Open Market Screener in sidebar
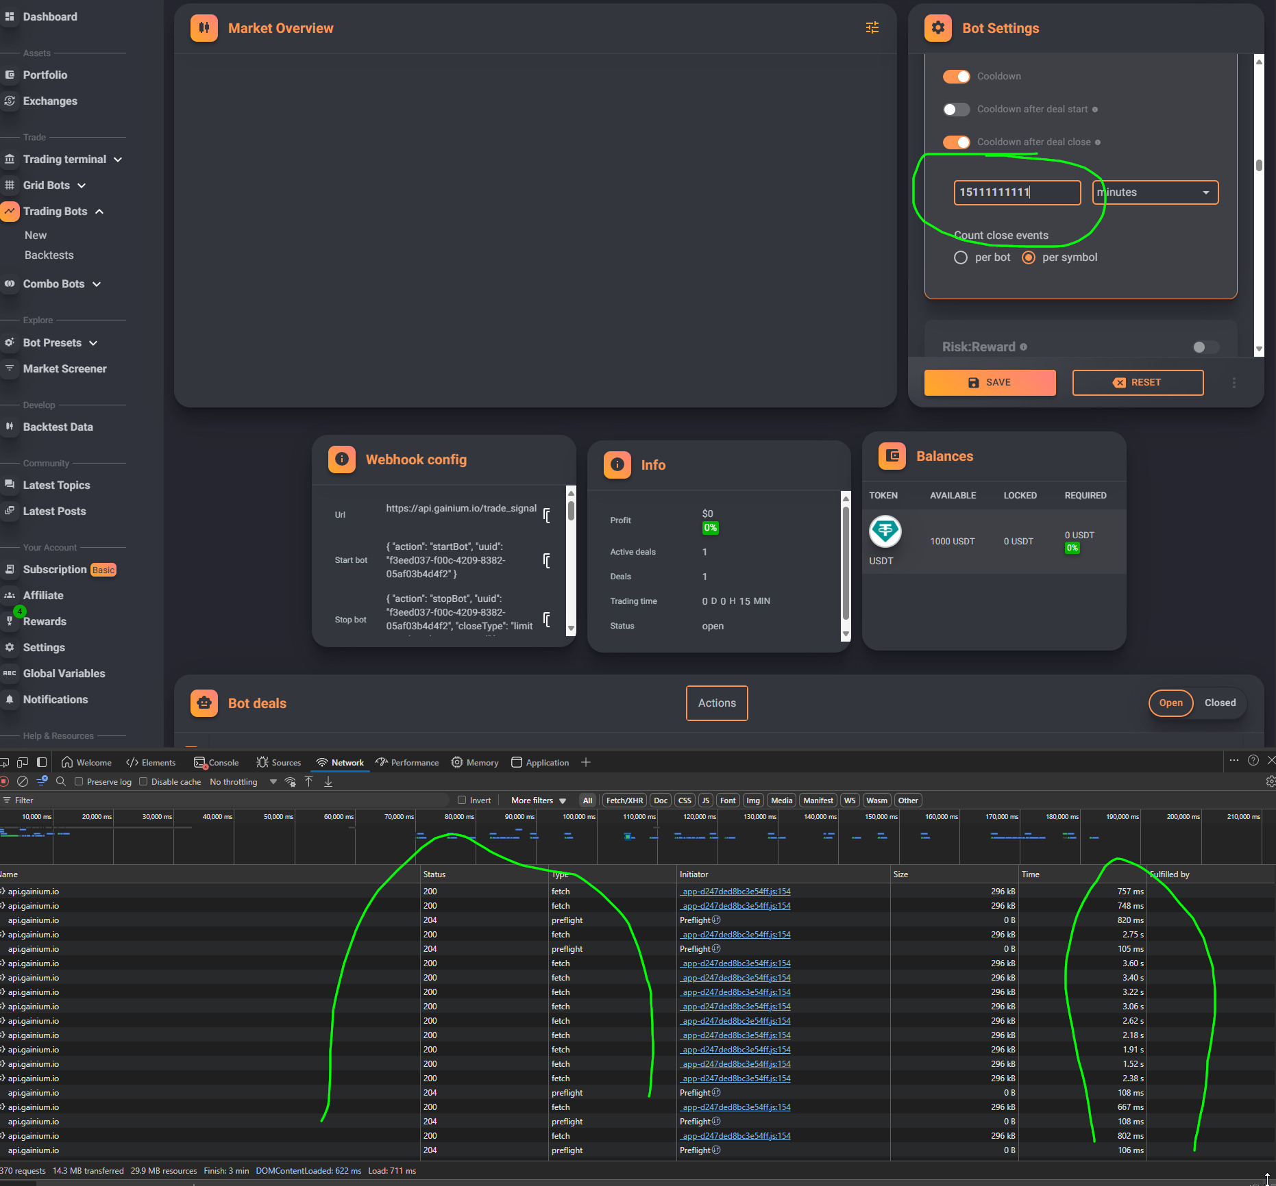 (65, 369)
